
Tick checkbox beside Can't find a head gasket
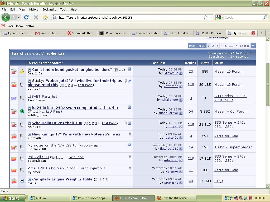tap(29, 70)
